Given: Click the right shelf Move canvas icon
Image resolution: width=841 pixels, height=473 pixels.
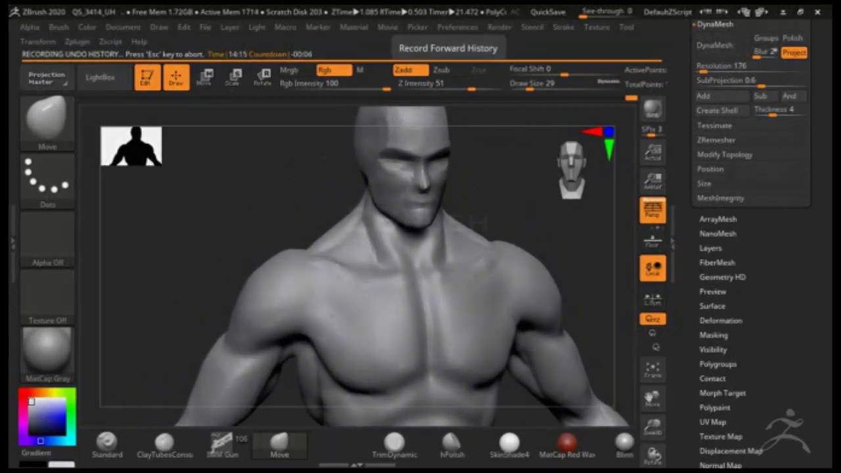Looking at the screenshot, I should pos(652,398).
